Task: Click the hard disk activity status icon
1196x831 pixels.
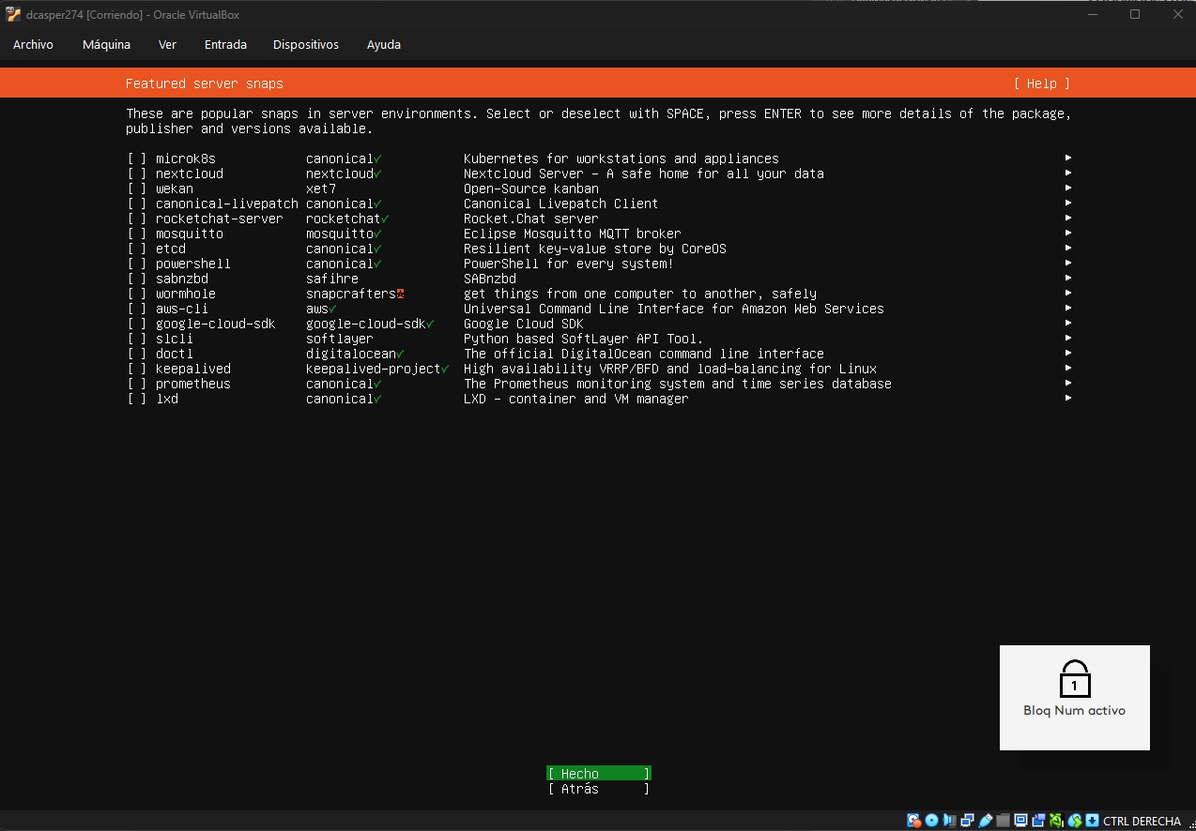Action: click(x=913, y=821)
